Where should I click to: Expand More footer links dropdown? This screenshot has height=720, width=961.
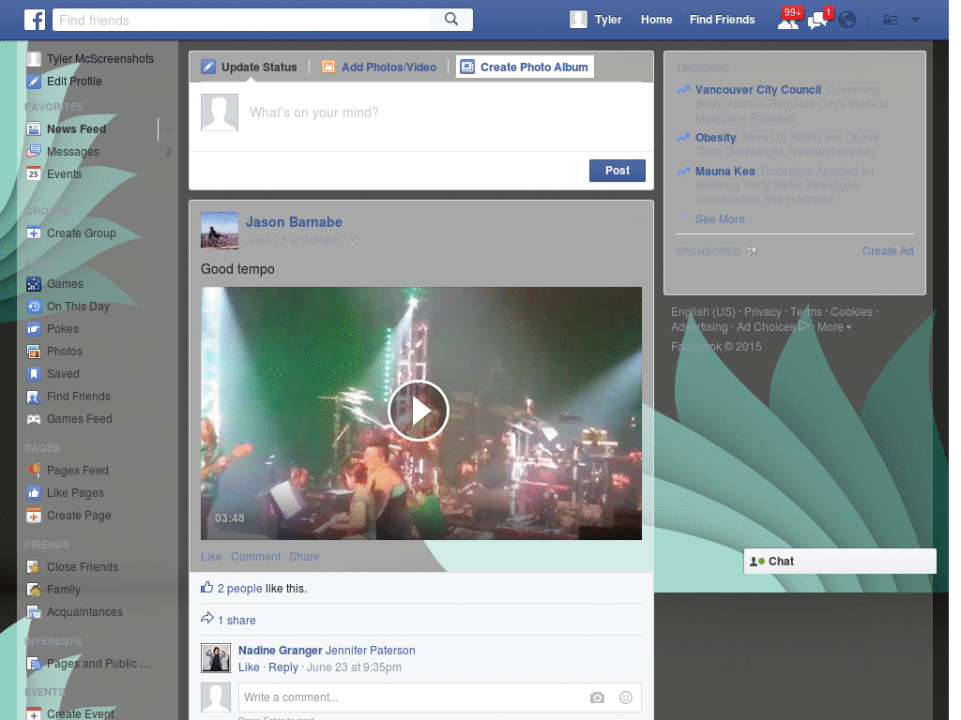coord(834,327)
